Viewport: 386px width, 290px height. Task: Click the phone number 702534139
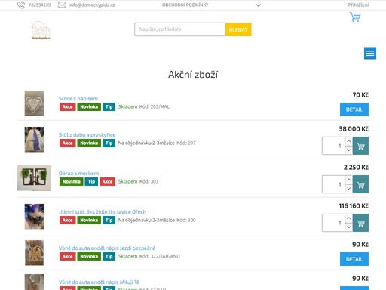coord(39,5)
